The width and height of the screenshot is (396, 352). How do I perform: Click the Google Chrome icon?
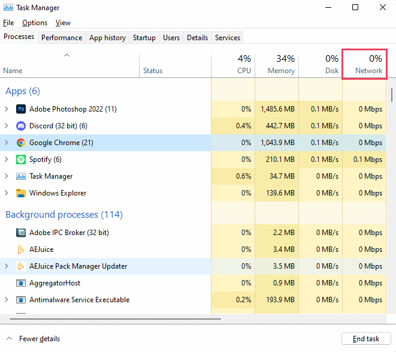[x=21, y=143]
